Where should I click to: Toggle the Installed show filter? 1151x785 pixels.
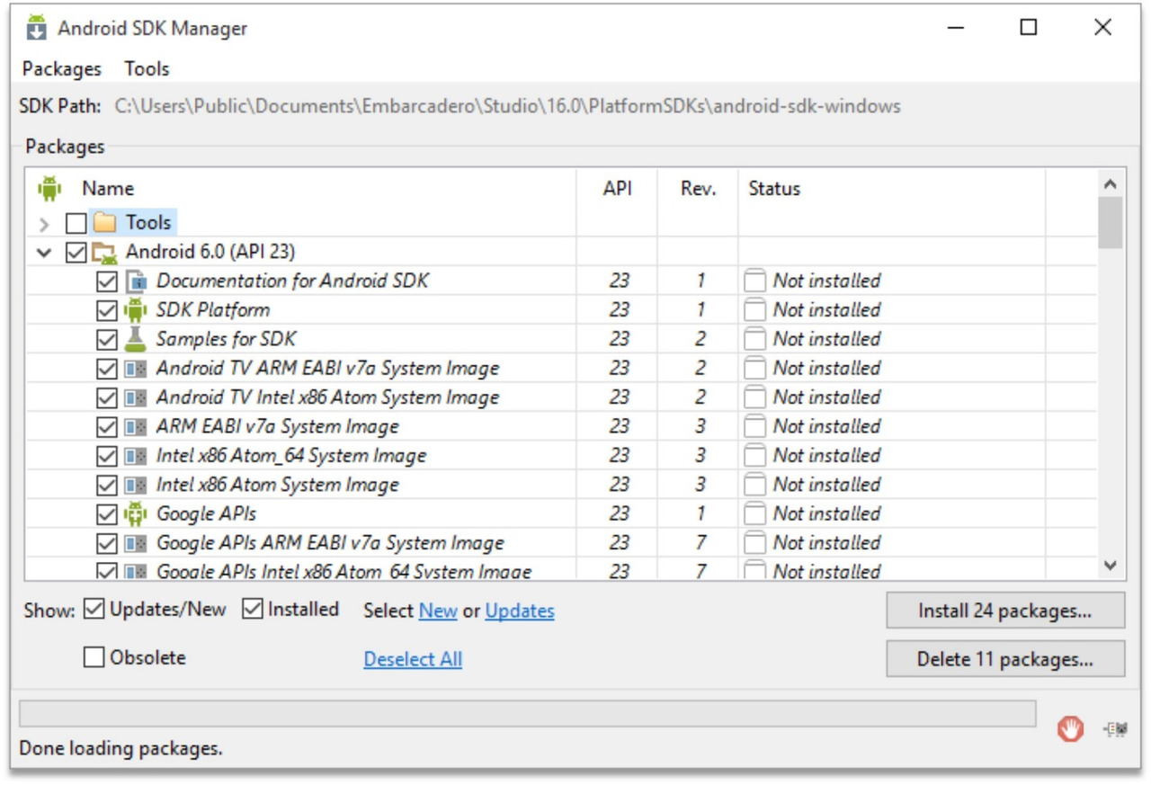click(x=253, y=610)
